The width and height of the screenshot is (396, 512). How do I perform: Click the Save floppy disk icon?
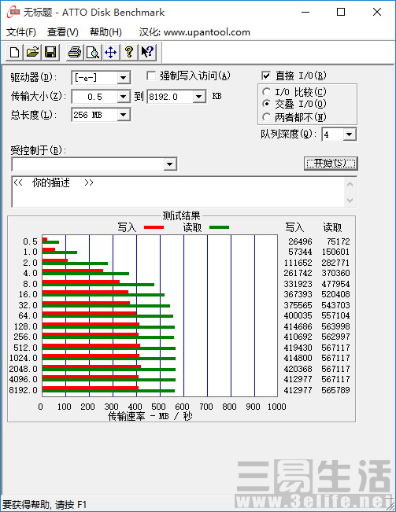50,52
